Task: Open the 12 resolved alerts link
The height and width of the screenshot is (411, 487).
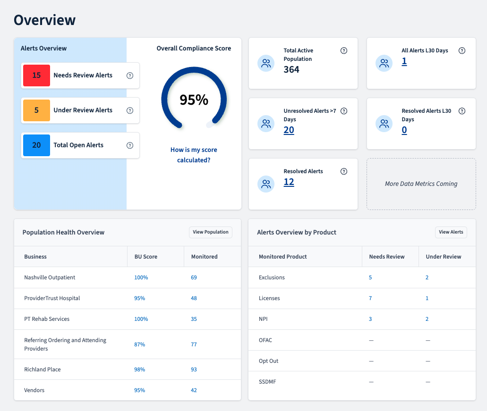Action: [289, 182]
